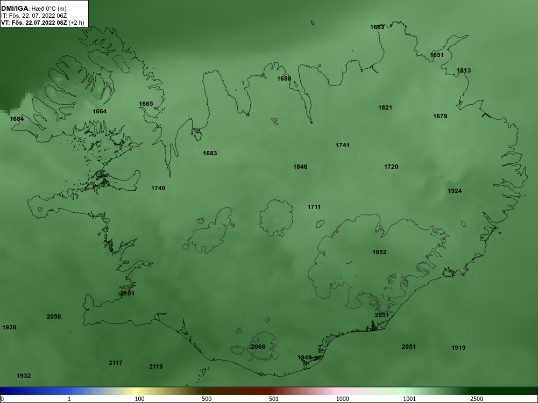Click the 1683 height value
538x403 pixels.
pos(210,153)
